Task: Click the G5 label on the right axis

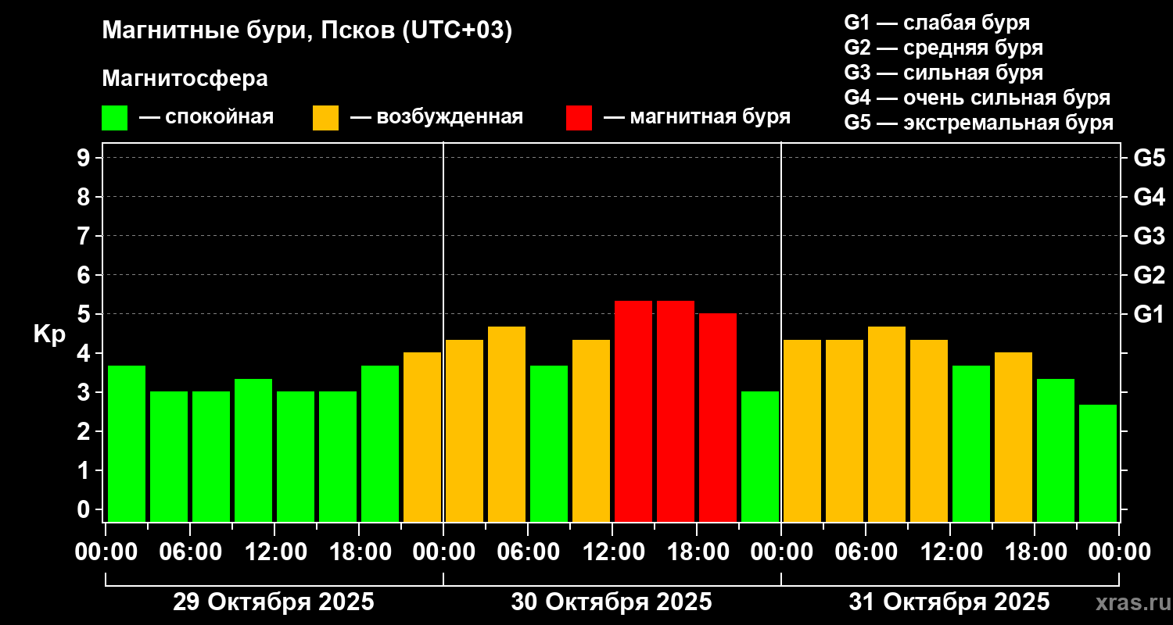Action: pyautogui.click(x=1149, y=158)
